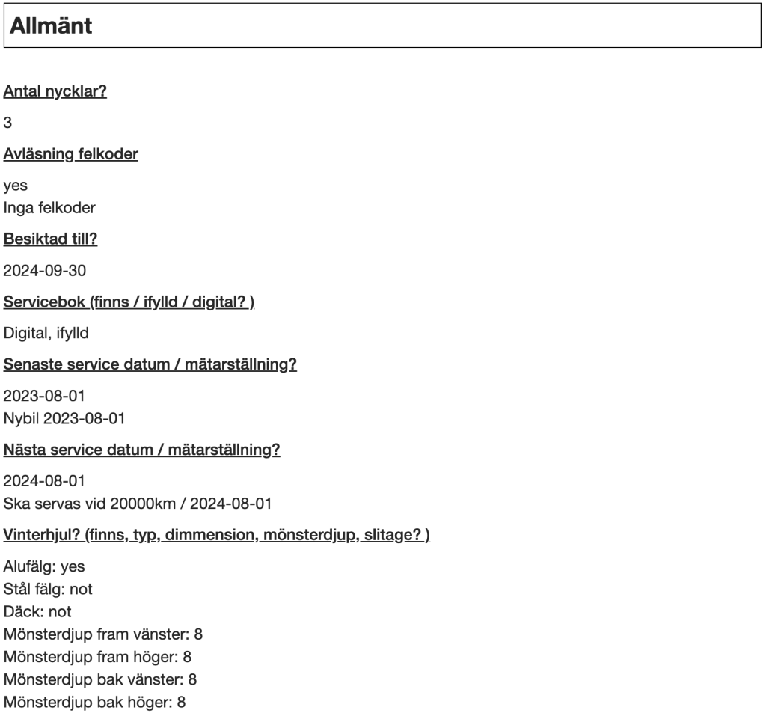
Task: Select the "Ska servas vid 20000km" line
Action: click(138, 503)
